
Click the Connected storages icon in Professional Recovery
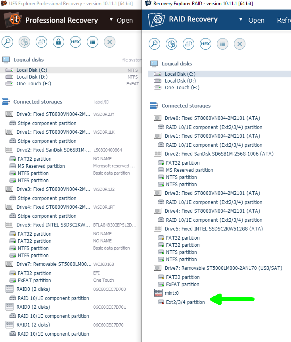tap(6, 102)
